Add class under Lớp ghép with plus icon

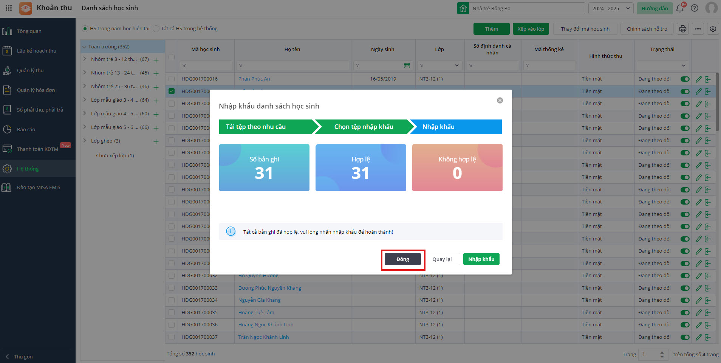click(156, 142)
